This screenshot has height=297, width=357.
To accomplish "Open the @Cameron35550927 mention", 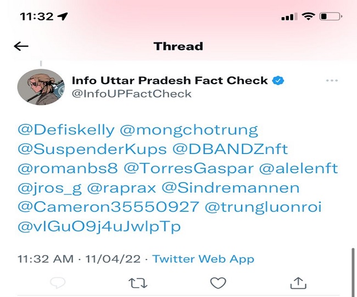I will (x=108, y=207).
